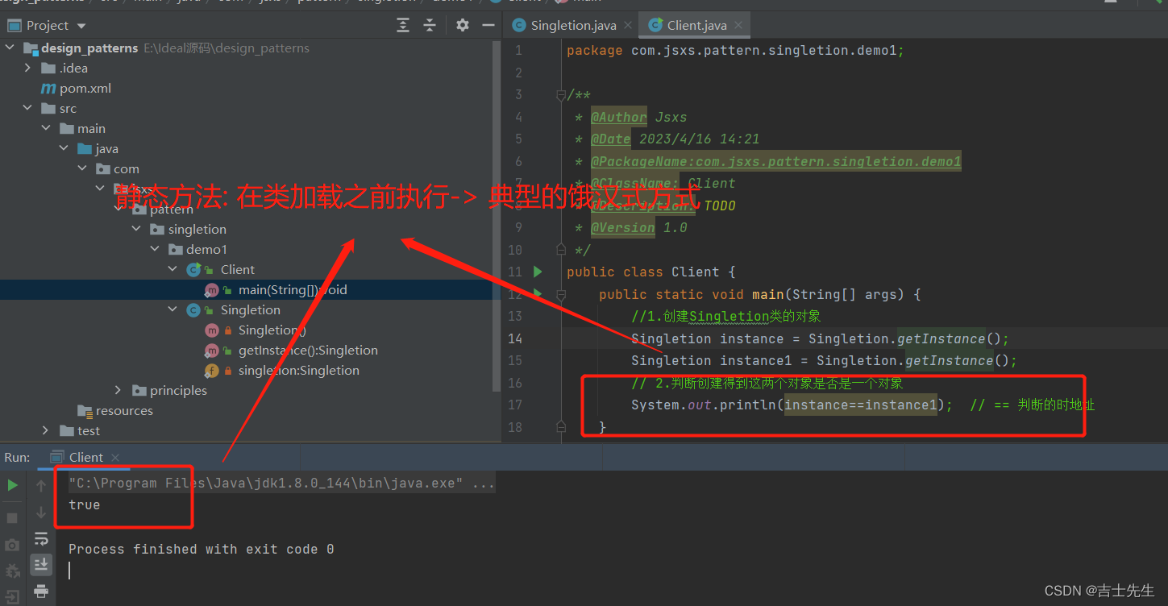Click the print icon in Run console
The width and height of the screenshot is (1168, 606).
(41, 591)
